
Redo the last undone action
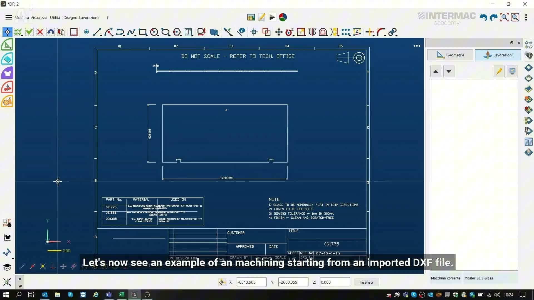pyautogui.click(x=494, y=17)
